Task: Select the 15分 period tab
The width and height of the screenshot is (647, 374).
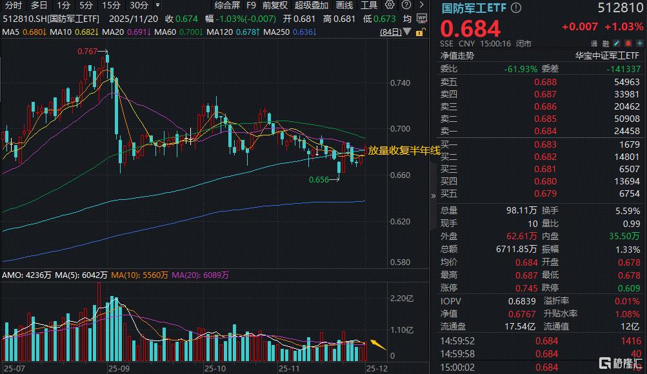Action: pyautogui.click(x=111, y=5)
